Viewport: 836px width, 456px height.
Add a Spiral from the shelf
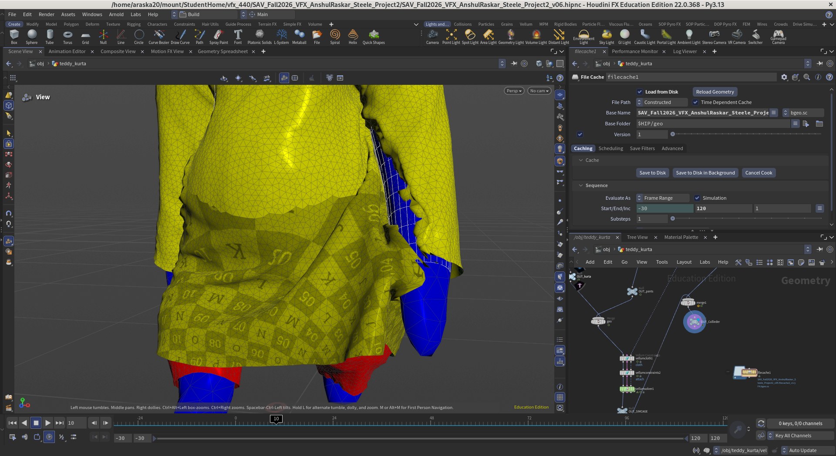(335, 37)
